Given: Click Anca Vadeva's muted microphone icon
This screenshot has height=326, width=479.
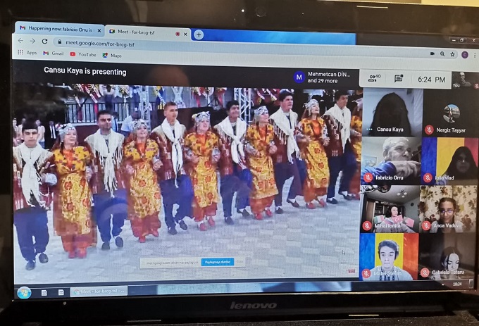Looking at the screenshot, I should pyautogui.click(x=426, y=225).
